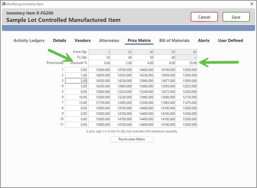Edit price level 2 discount 1.00

[x=76, y=75]
